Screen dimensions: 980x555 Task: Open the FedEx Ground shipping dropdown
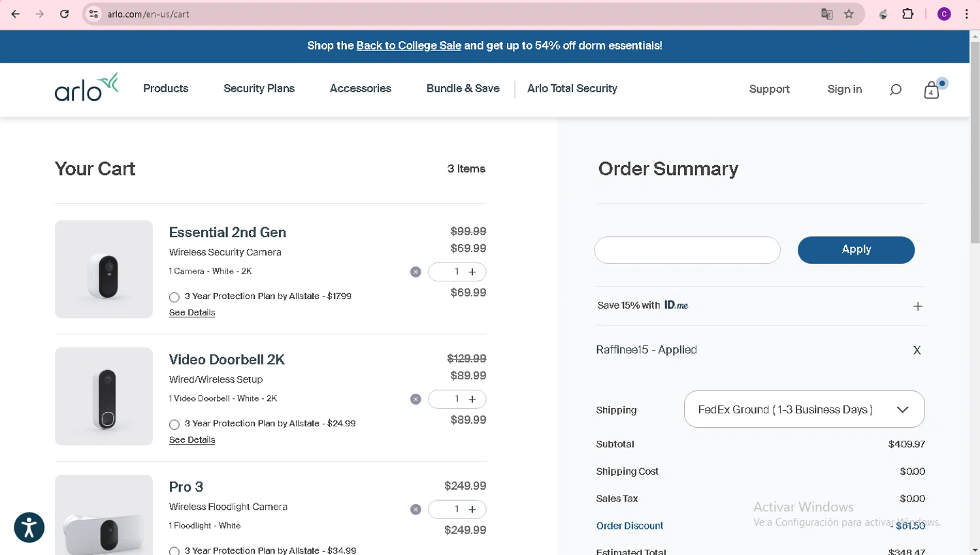coord(804,409)
